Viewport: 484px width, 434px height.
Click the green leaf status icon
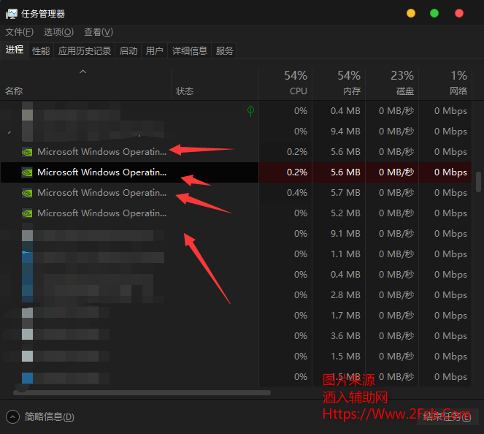[250, 110]
